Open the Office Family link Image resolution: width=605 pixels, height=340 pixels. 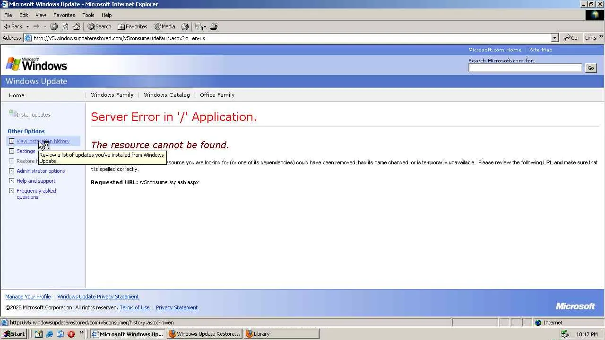click(x=217, y=95)
